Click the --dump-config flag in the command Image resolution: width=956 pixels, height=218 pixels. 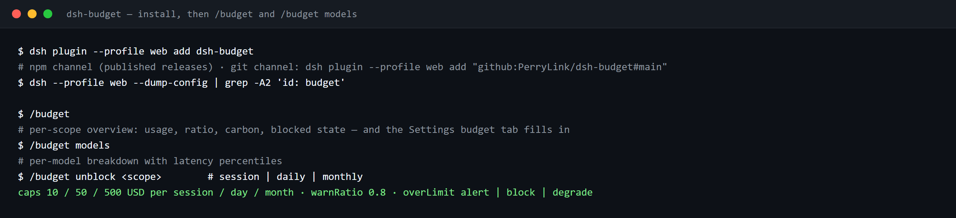click(170, 82)
